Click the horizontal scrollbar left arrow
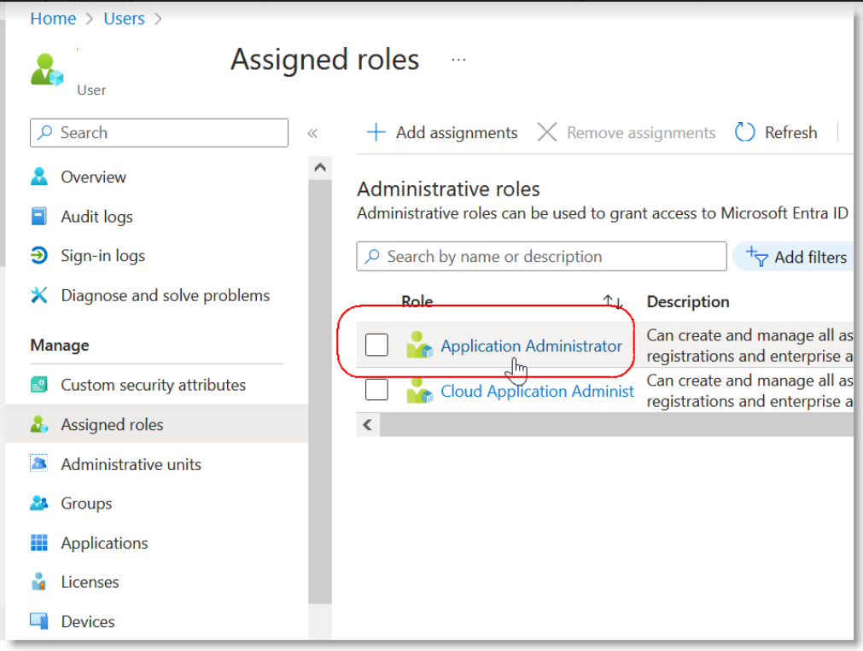The height and width of the screenshot is (651, 863). pos(368,424)
